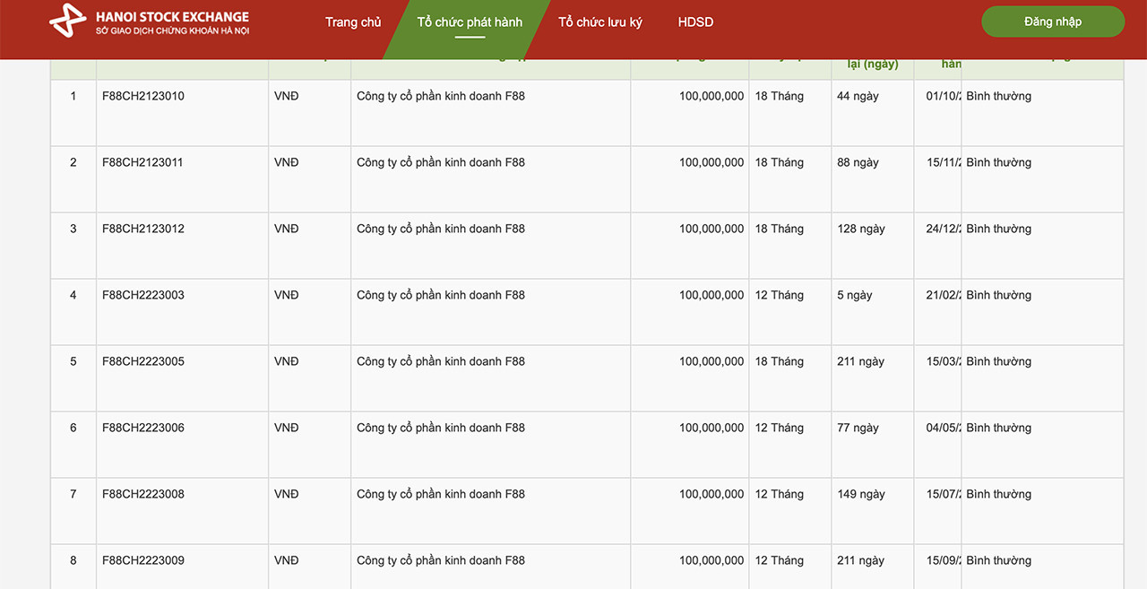Viewport: 1147px width, 589px height.
Task: Select the Tổ chức phát hành tab
Action: (x=470, y=22)
